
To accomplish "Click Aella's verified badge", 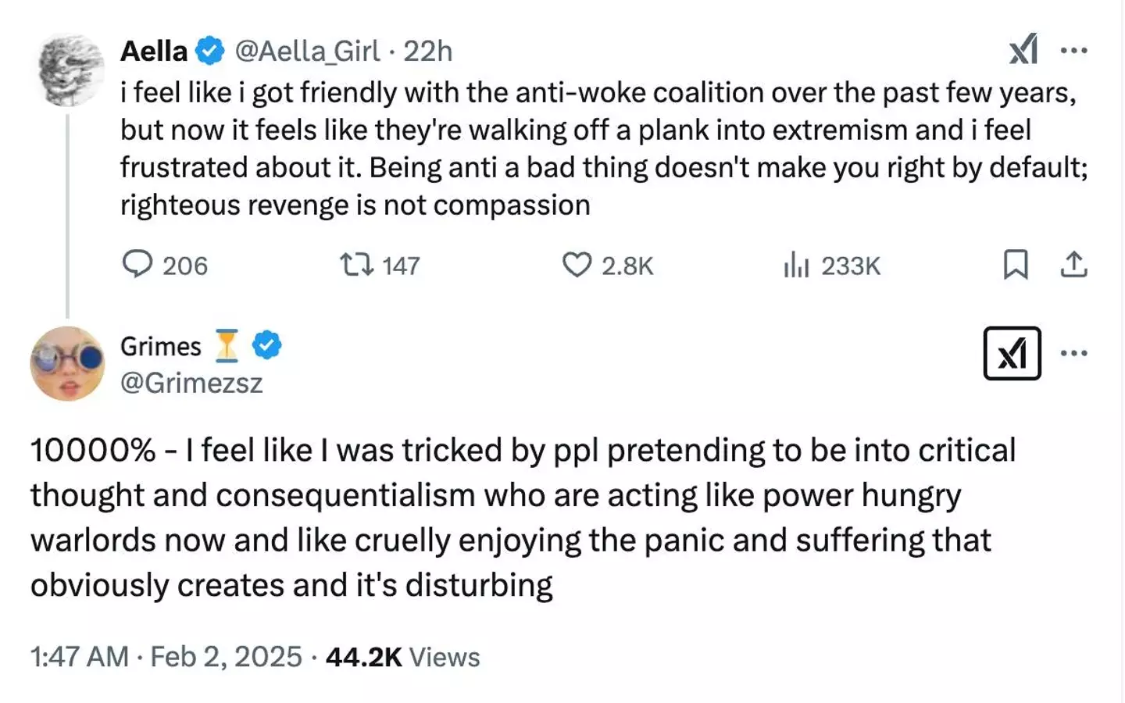I will [208, 49].
